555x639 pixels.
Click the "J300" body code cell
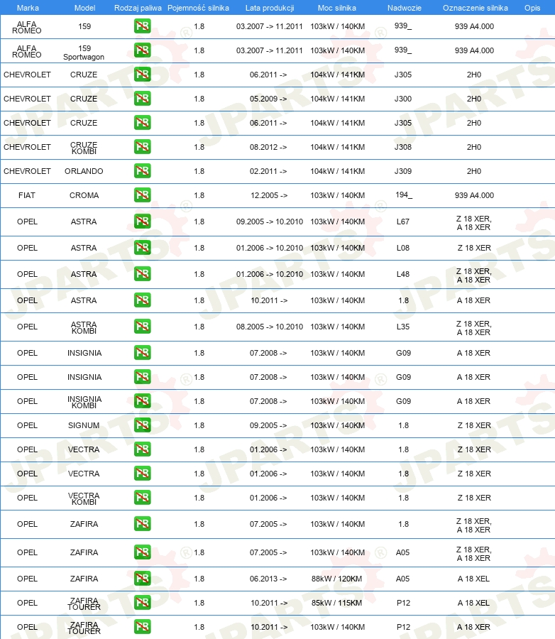click(x=403, y=99)
